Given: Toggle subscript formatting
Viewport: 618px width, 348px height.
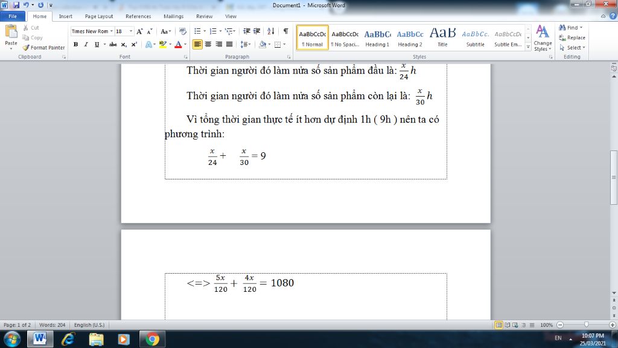Looking at the screenshot, I should 124,44.
